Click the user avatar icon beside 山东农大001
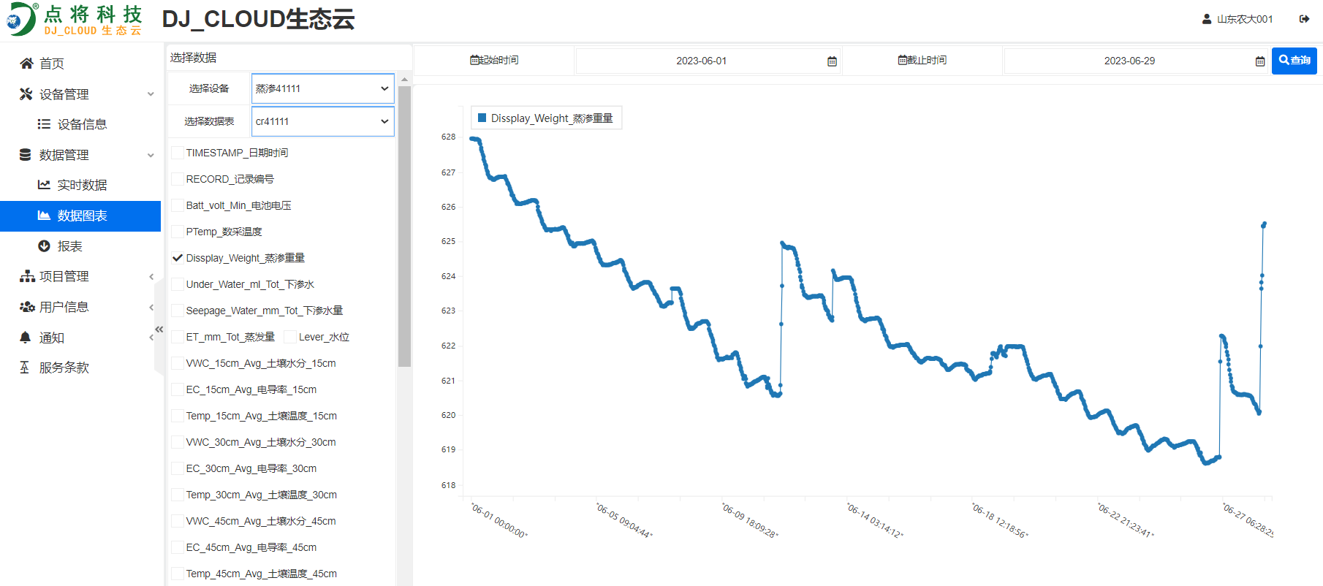Screen dimensions: 1323x586 click(1207, 19)
